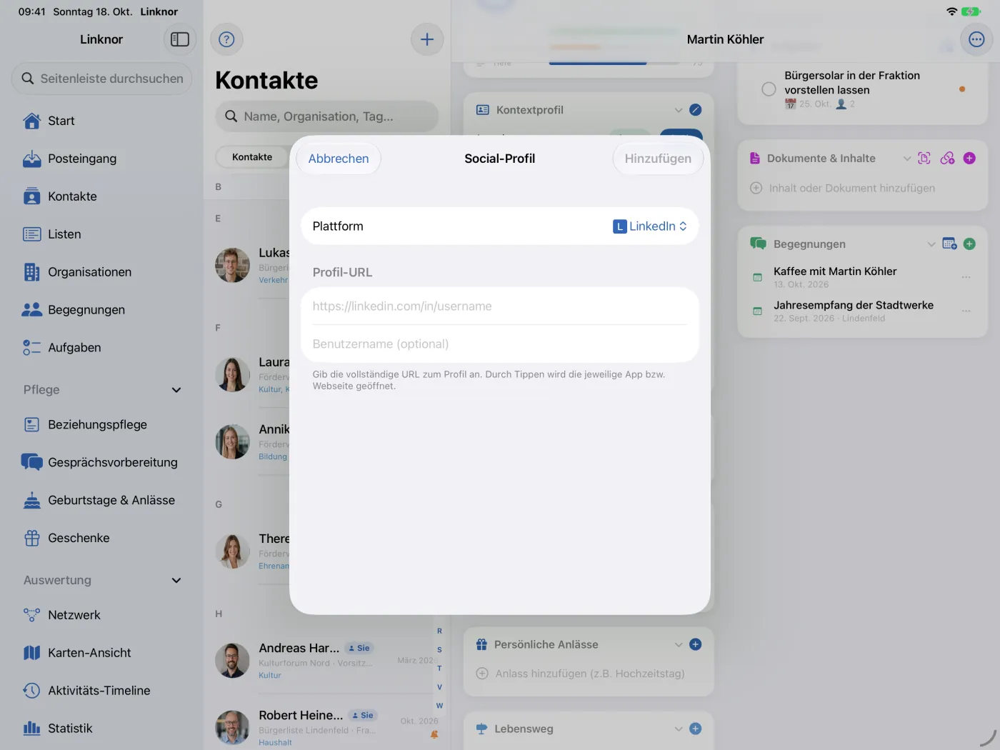The image size is (1000, 750).
Task: Focus the Benutzername (optional) field
Action: pyautogui.click(x=500, y=344)
